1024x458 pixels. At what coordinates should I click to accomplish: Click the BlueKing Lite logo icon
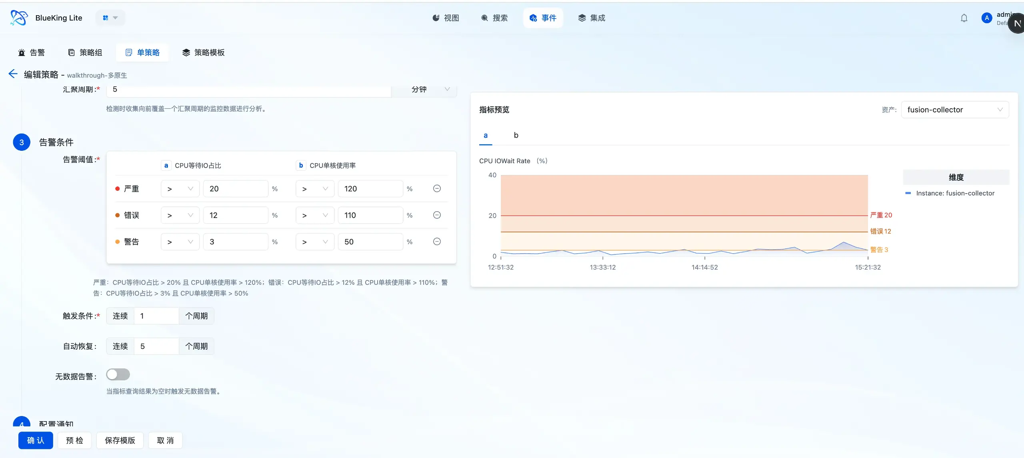(x=19, y=18)
